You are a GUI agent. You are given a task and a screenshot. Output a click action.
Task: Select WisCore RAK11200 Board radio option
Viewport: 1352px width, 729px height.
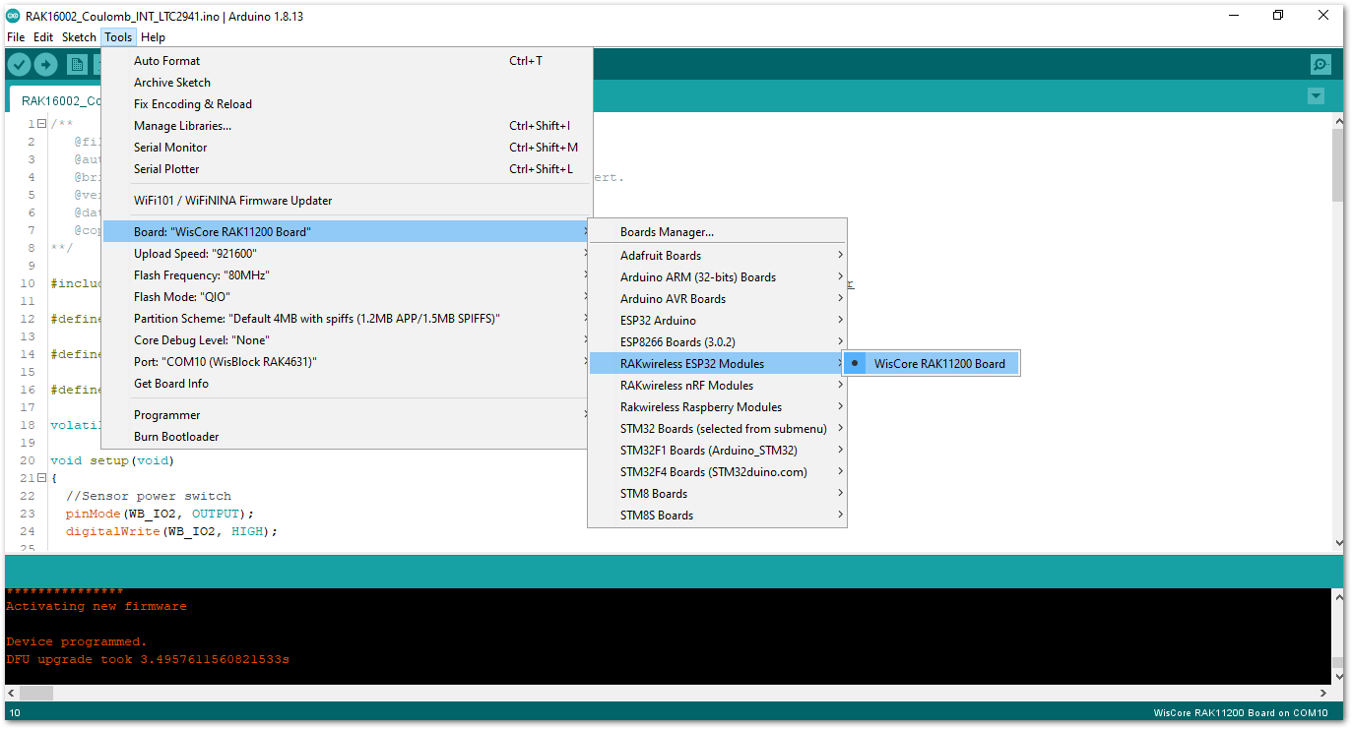coord(931,364)
